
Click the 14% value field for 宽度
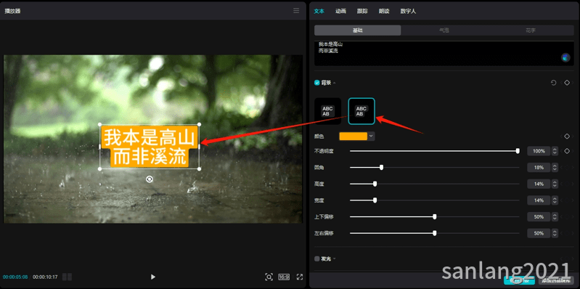pos(539,200)
